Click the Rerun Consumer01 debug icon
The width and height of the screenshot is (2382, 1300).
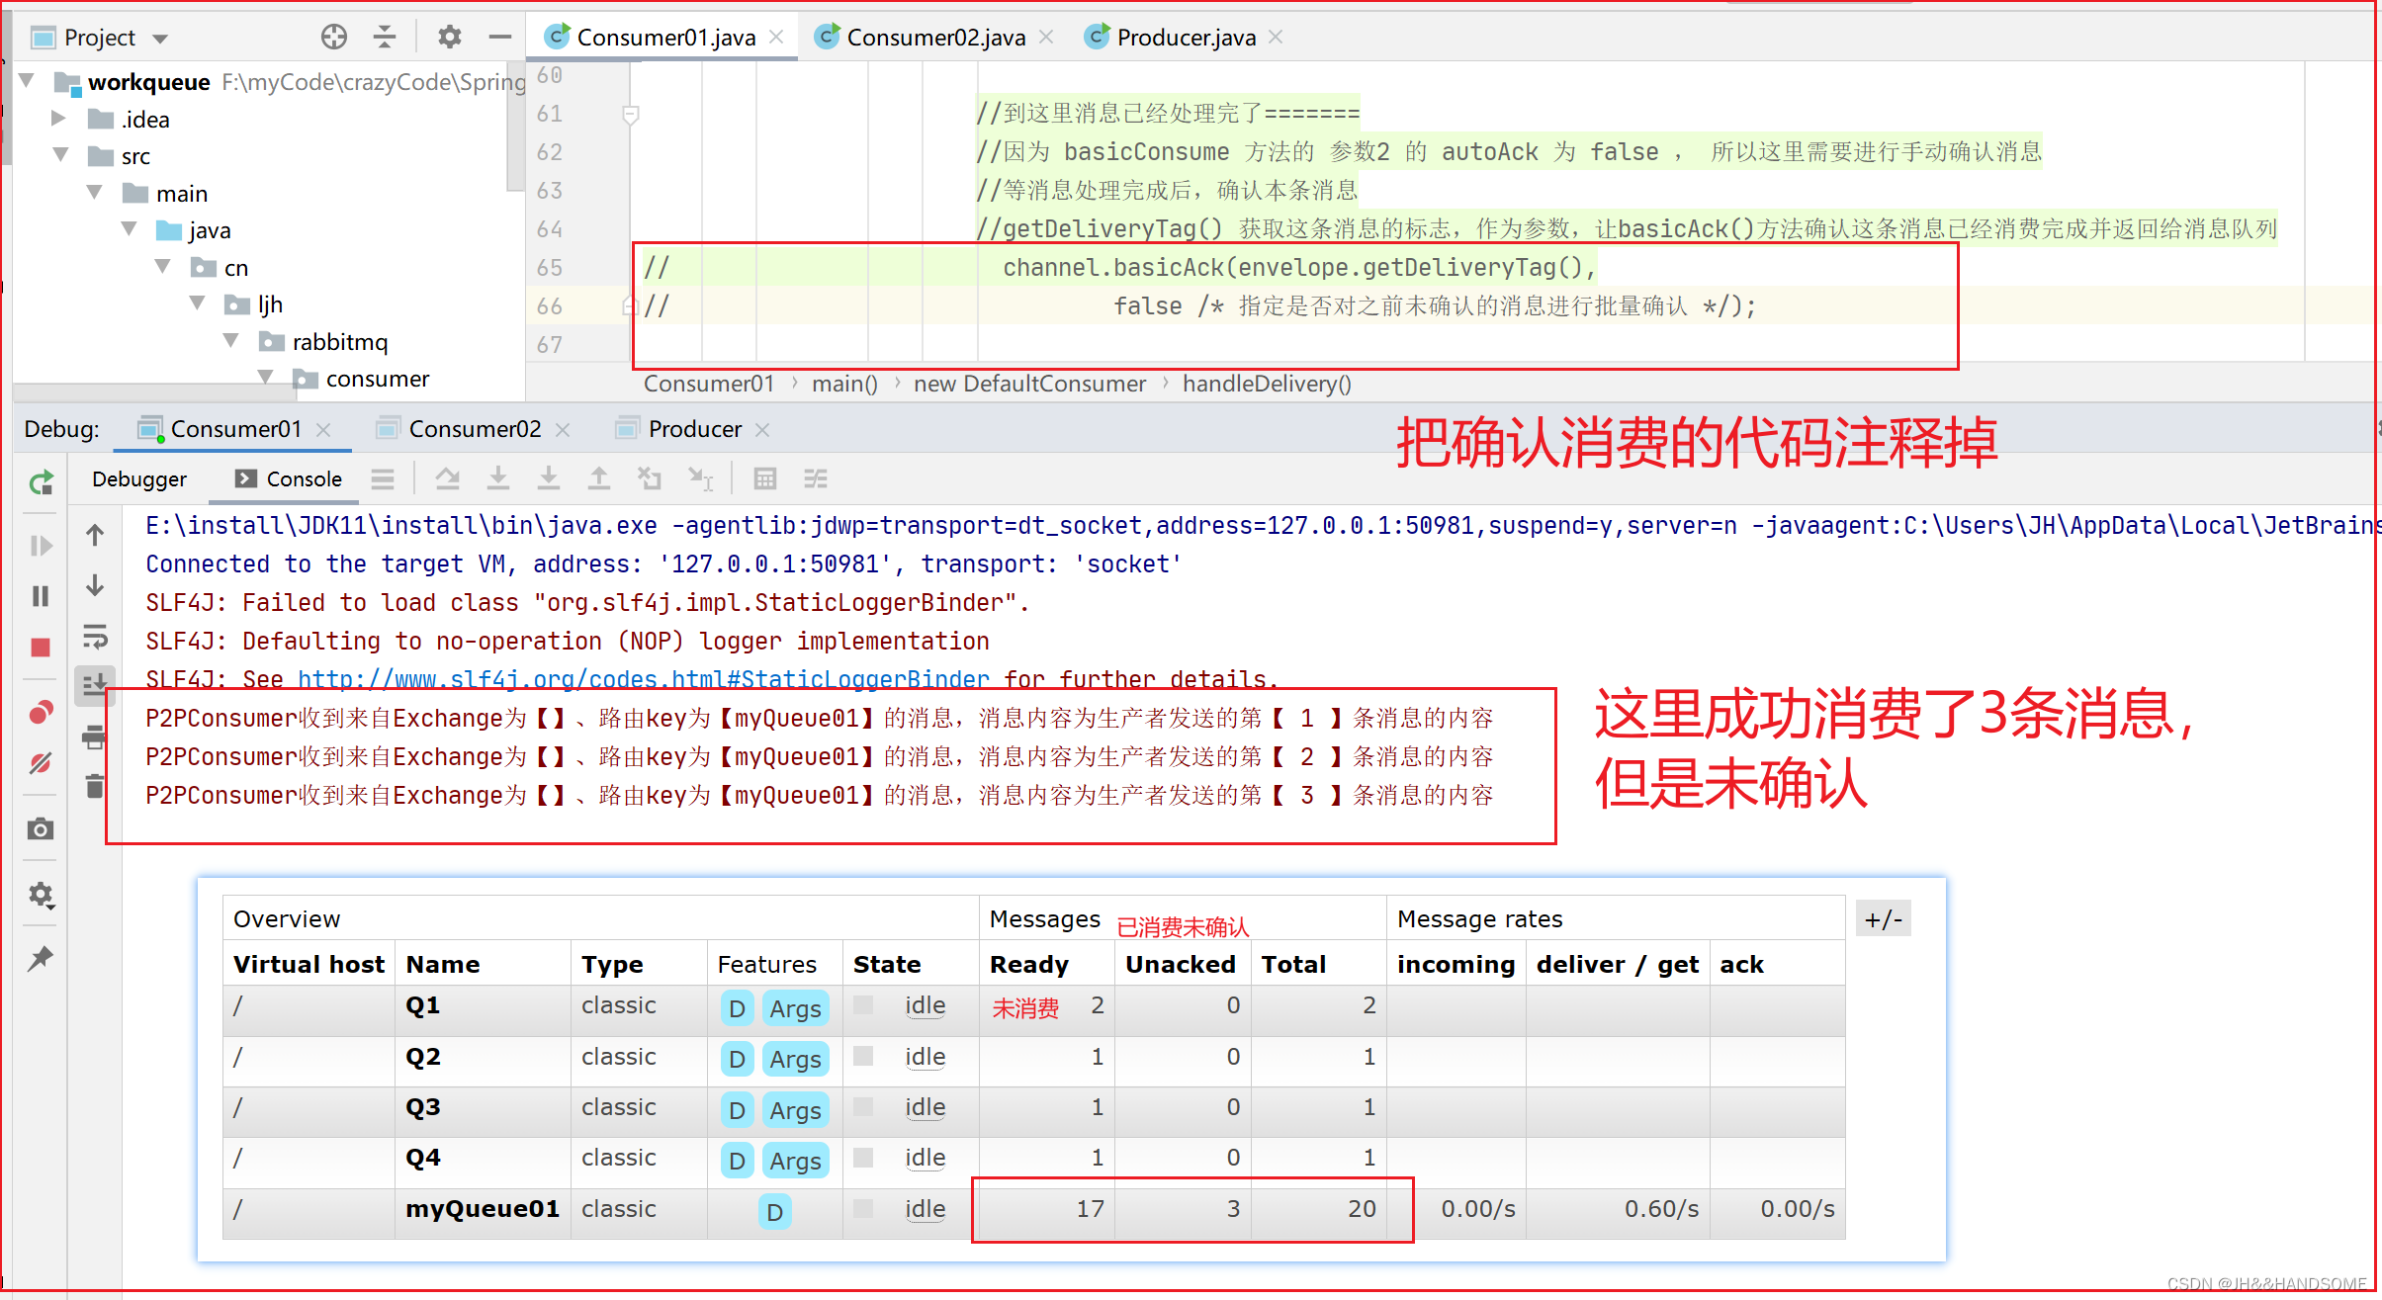41,483
